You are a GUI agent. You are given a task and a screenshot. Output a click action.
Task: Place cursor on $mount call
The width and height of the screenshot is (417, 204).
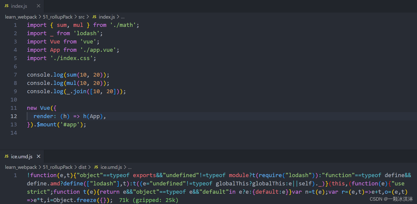[47, 124]
